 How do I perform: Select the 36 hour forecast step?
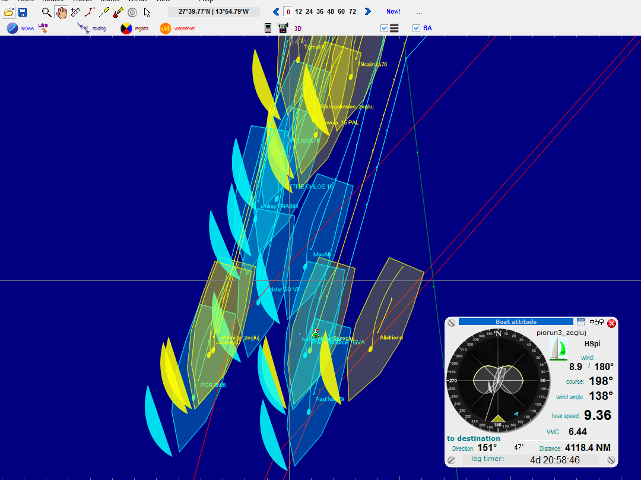(x=320, y=11)
